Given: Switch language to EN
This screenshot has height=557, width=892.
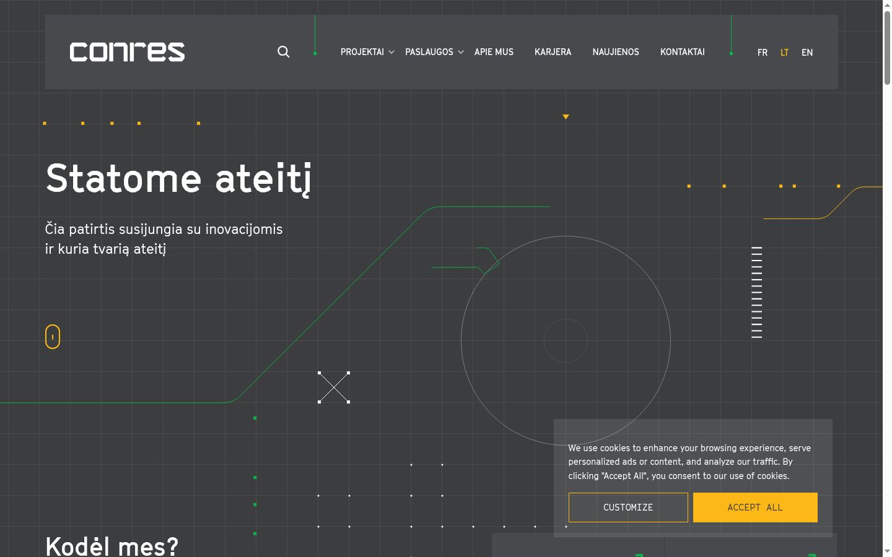Looking at the screenshot, I should [807, 53].
